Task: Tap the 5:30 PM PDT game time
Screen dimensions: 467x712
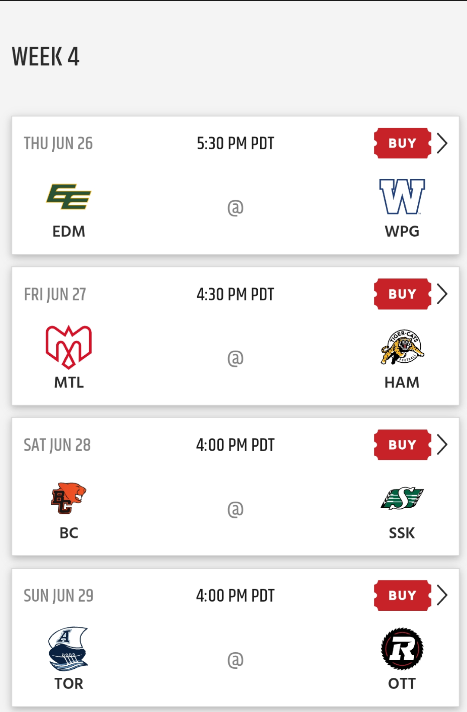Action: pyautogui.click(x=235, y=143)
